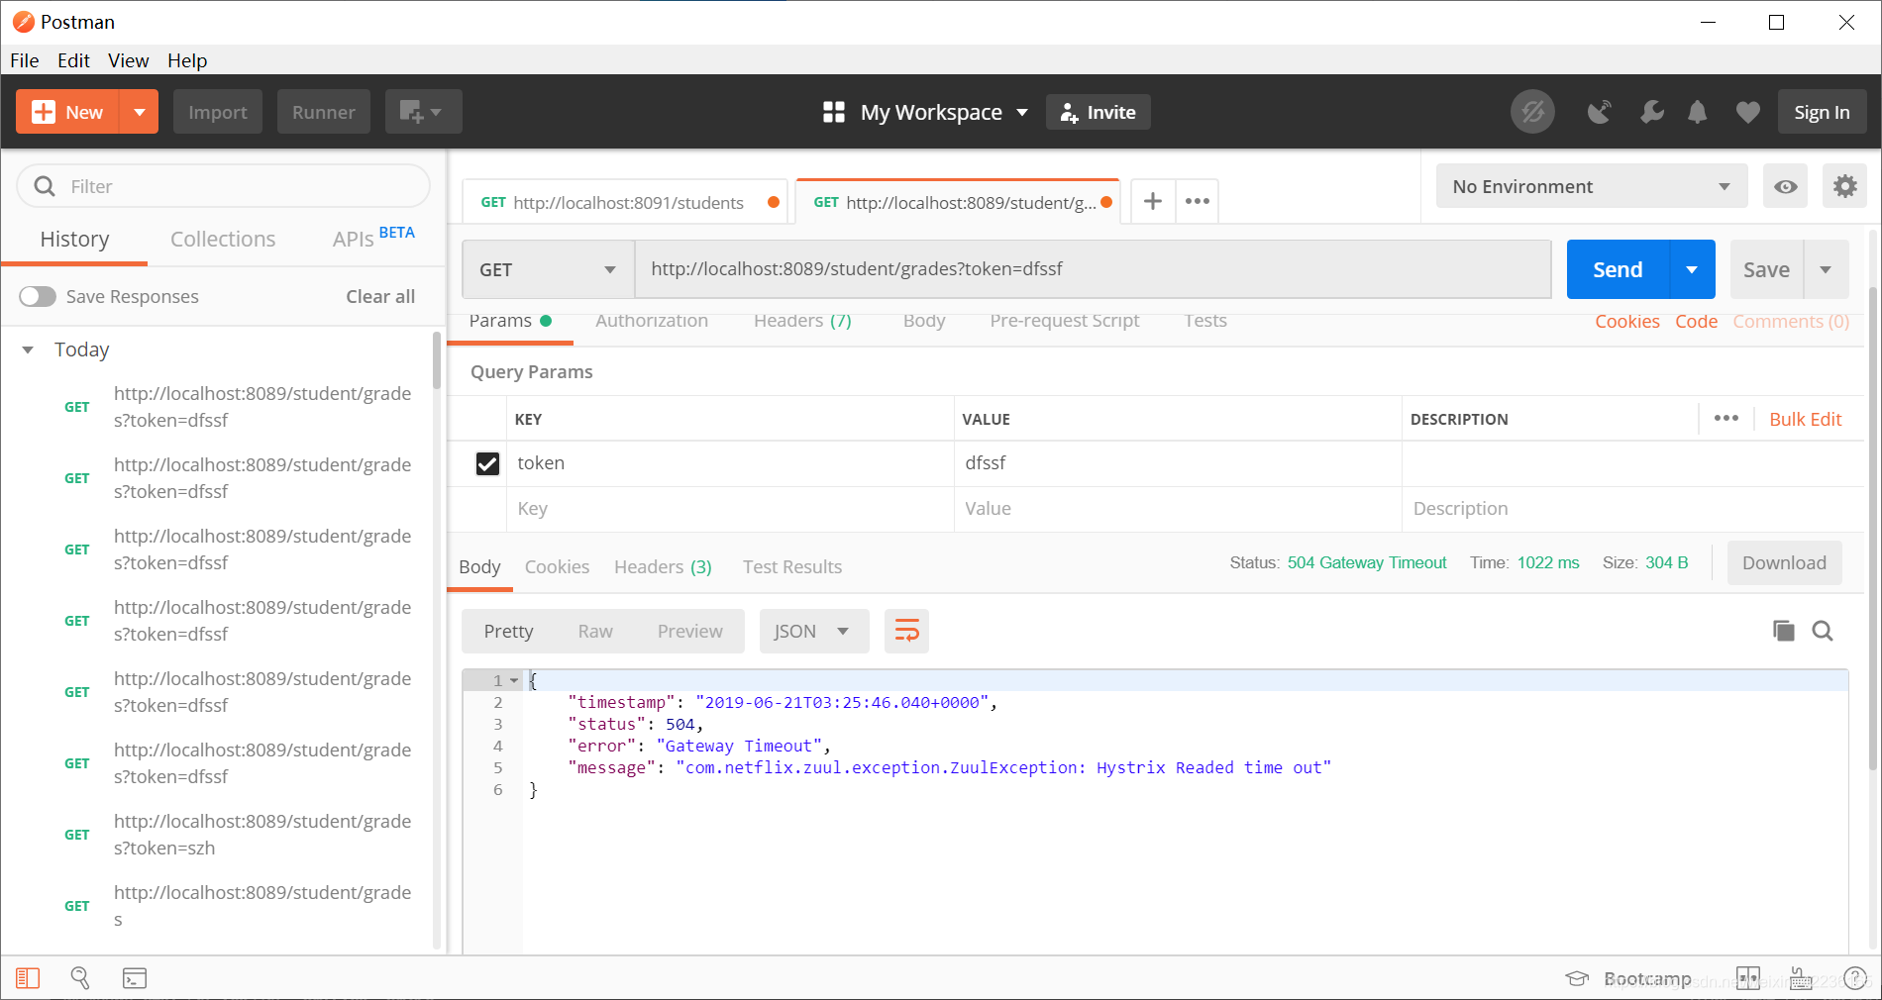Click the sync status offline icon
The height and width of the screenshot is (1000, 1882).
(1532, 112)
